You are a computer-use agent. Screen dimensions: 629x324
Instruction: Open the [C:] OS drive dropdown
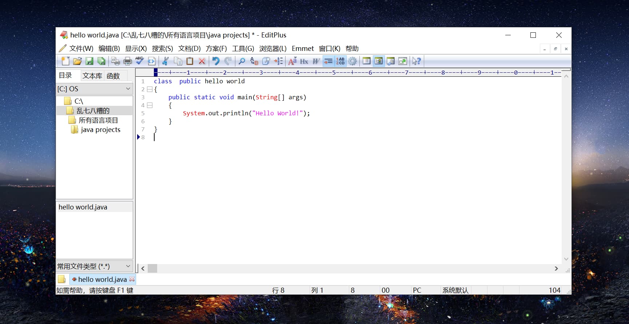click(128, 89)
